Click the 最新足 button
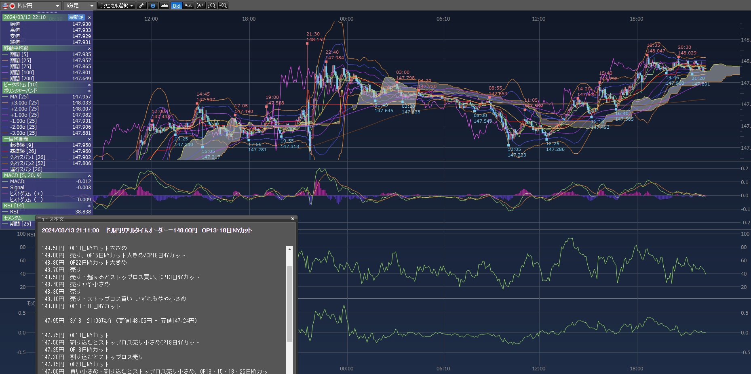The height and width of the screenshot is (374, 751). tap(76, 17)
